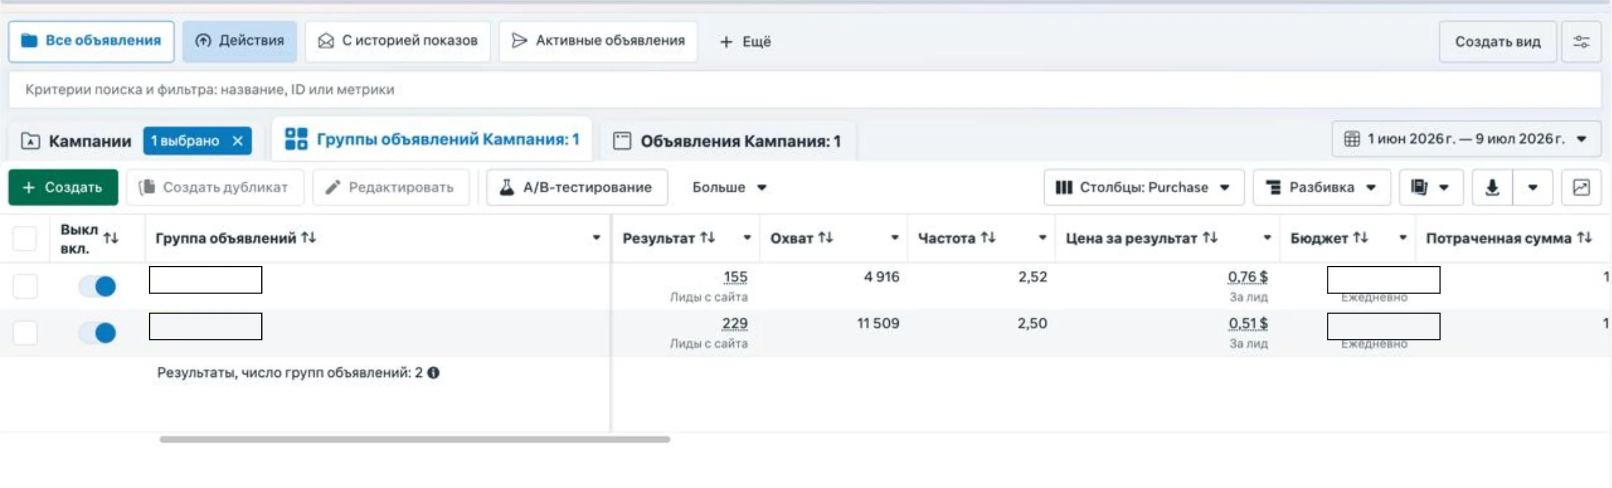Sort by Частота column
Image resolution: width=1612 pixels, height=488 pixels.
[988, 238]
